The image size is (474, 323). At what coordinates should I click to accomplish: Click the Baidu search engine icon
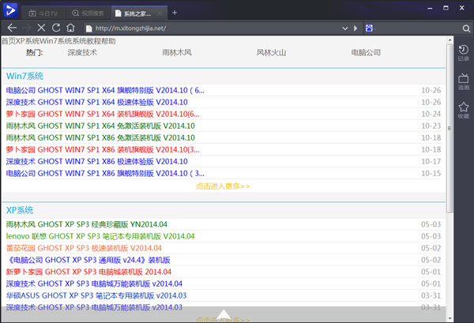point(368,28)
